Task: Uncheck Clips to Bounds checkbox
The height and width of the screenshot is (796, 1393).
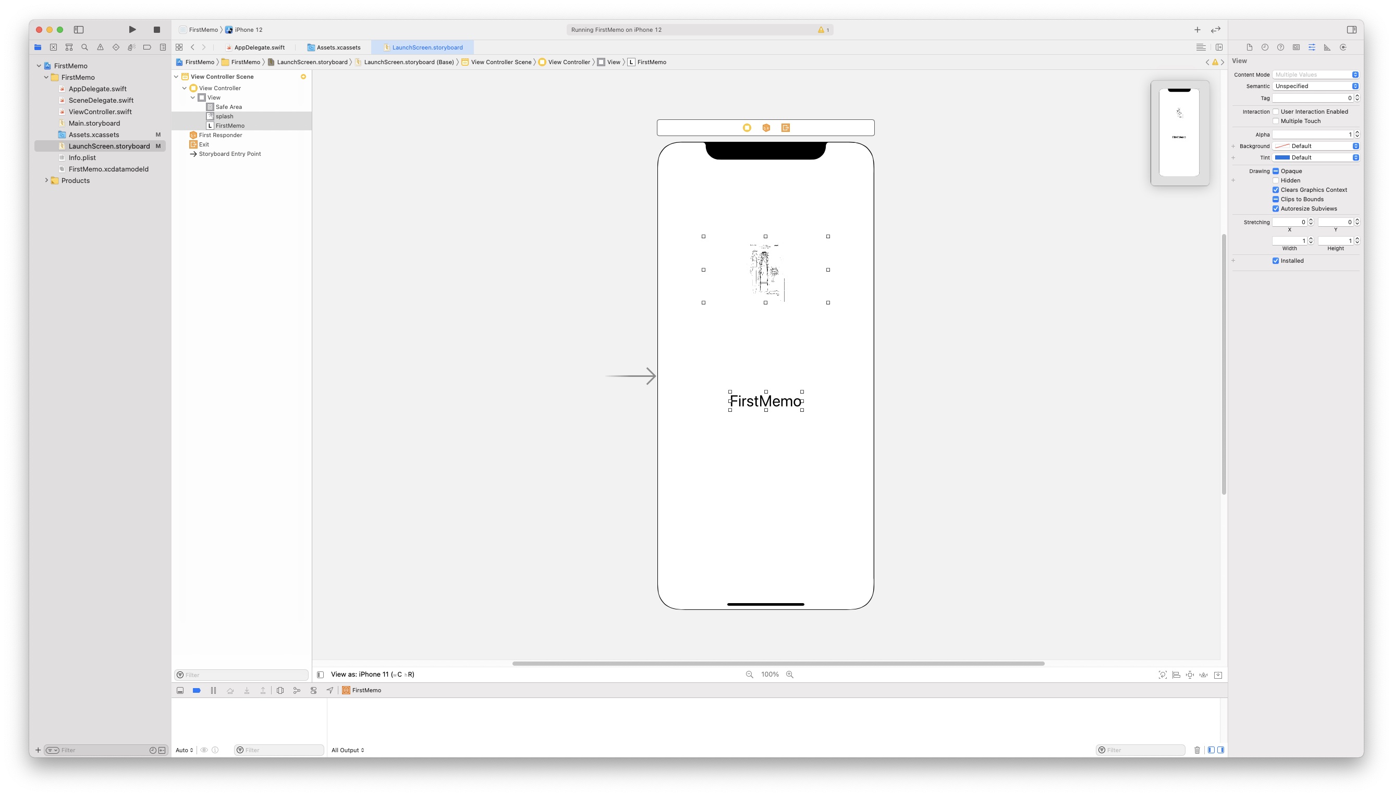Action: (x=1276, y=199)
